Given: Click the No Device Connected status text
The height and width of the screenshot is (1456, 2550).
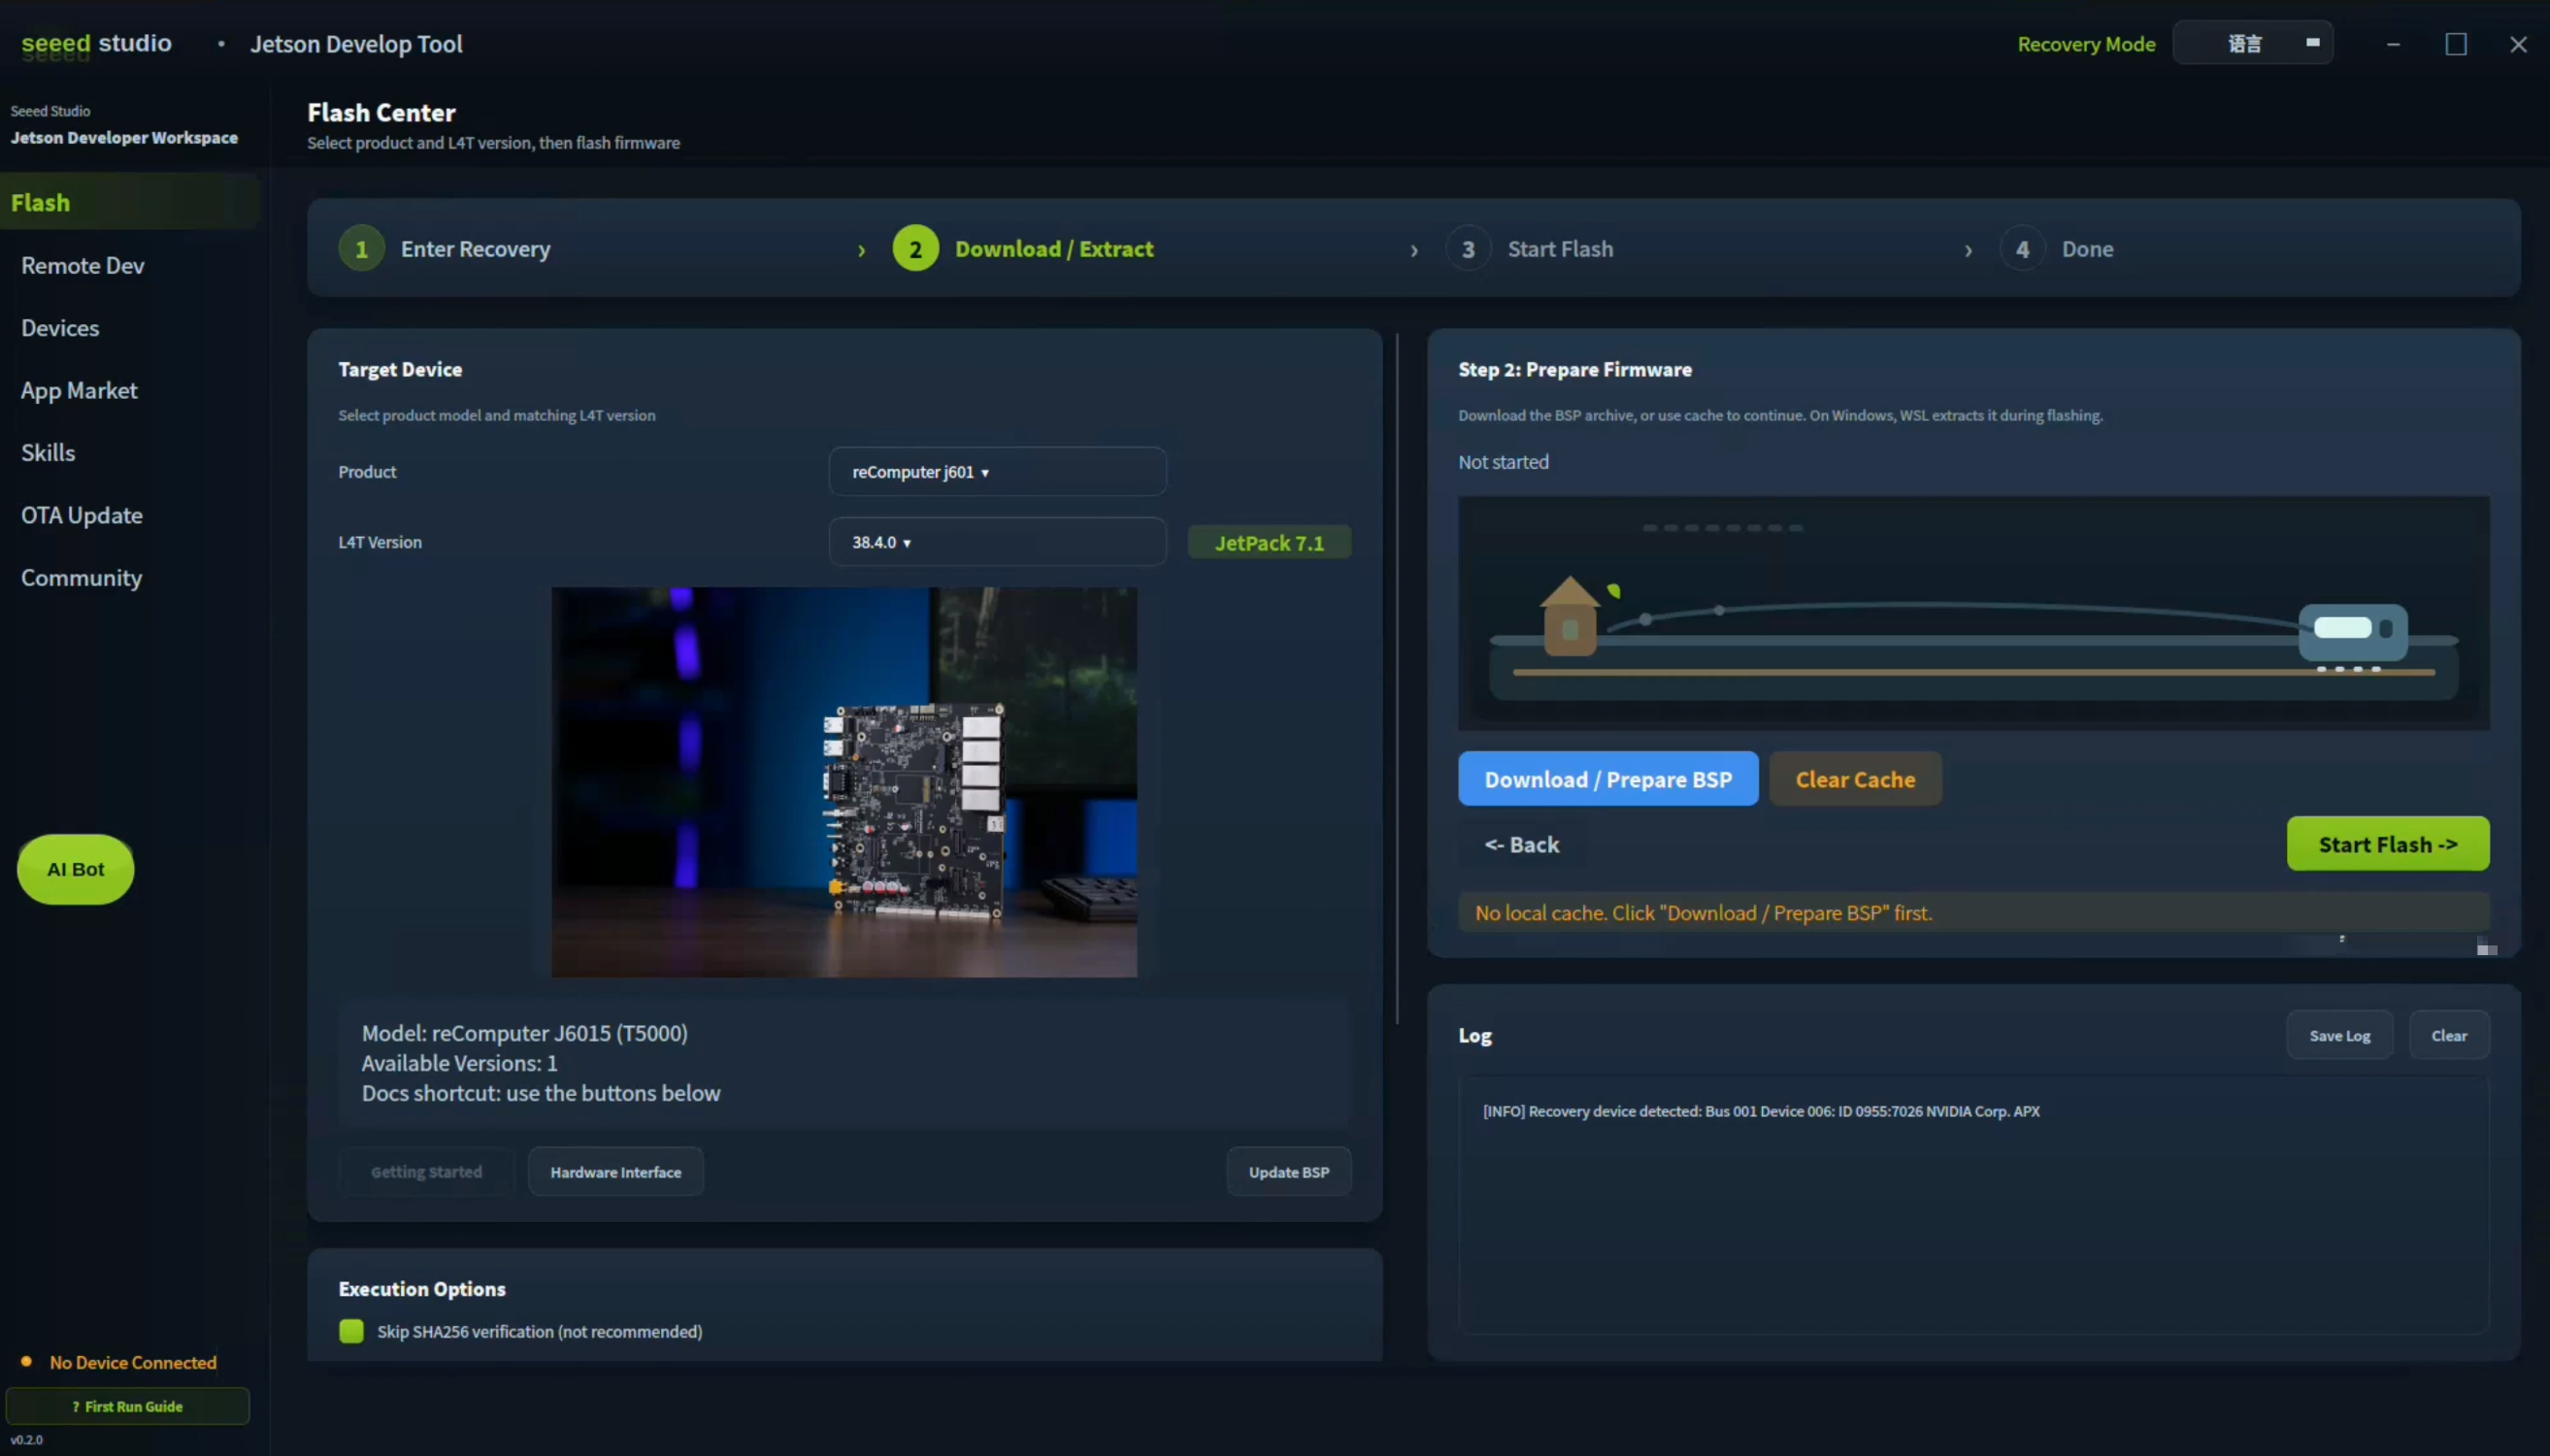Looking at the screenshot, I should coord(133,1362).
